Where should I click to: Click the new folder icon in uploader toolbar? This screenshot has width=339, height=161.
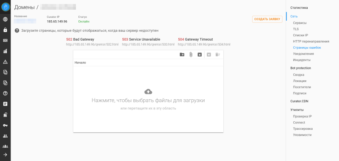pyautogui.click(x=182, y=55)
